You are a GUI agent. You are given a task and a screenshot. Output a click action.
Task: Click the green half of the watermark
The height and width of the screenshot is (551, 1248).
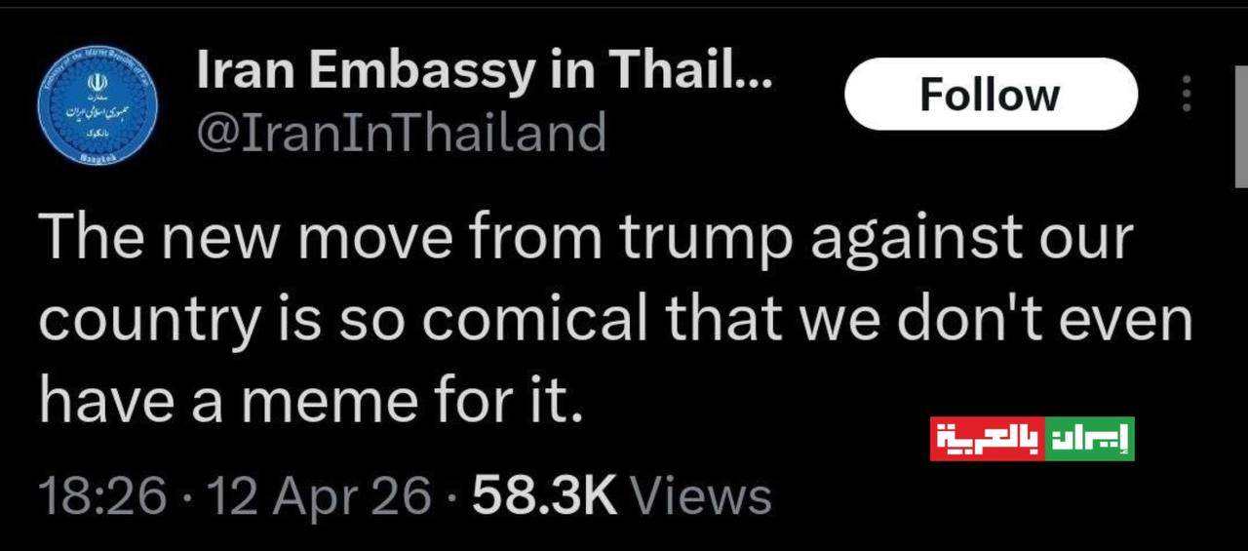tap(1089, 439)
